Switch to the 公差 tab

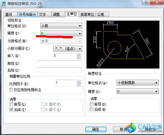point(102,14)
